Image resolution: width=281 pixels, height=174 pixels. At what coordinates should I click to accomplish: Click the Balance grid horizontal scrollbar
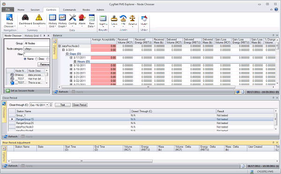(148, 87)
